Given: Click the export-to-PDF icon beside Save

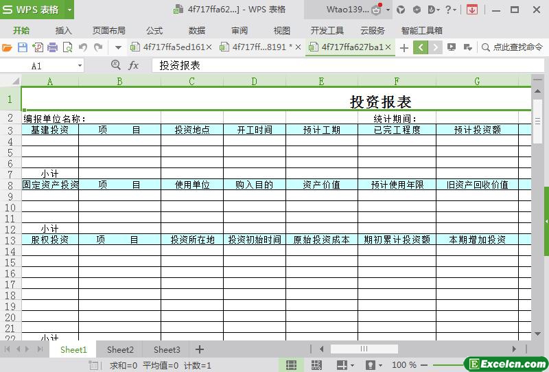Looking at the screenshot, I should (x=38, y=47).
